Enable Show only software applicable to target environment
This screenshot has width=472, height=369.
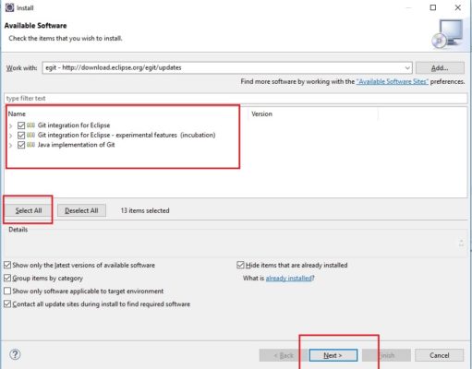coord(7,291)
